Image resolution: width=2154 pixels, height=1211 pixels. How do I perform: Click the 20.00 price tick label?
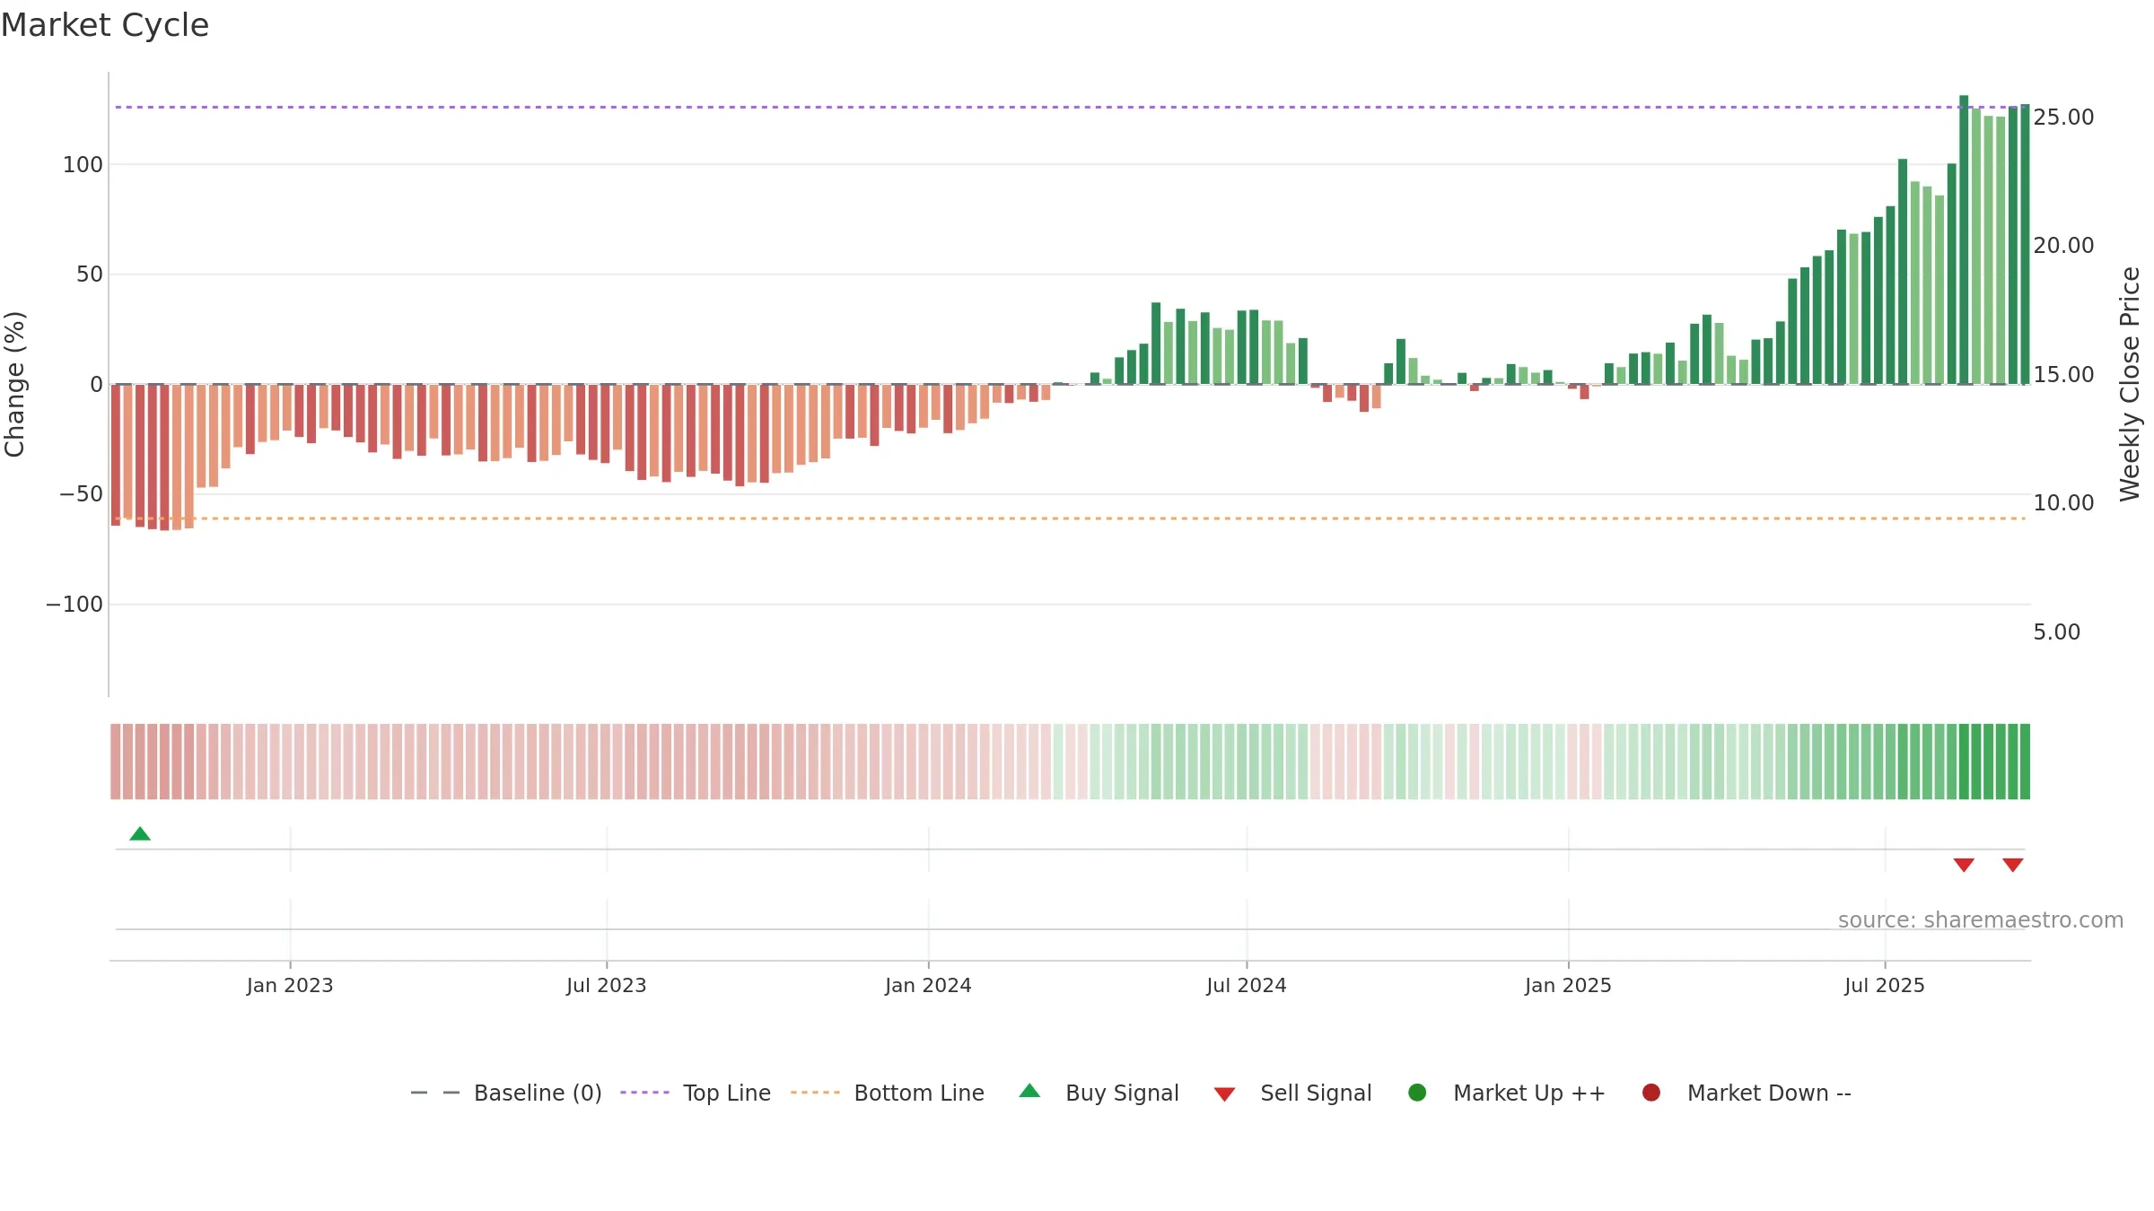tap(2063, 246)
